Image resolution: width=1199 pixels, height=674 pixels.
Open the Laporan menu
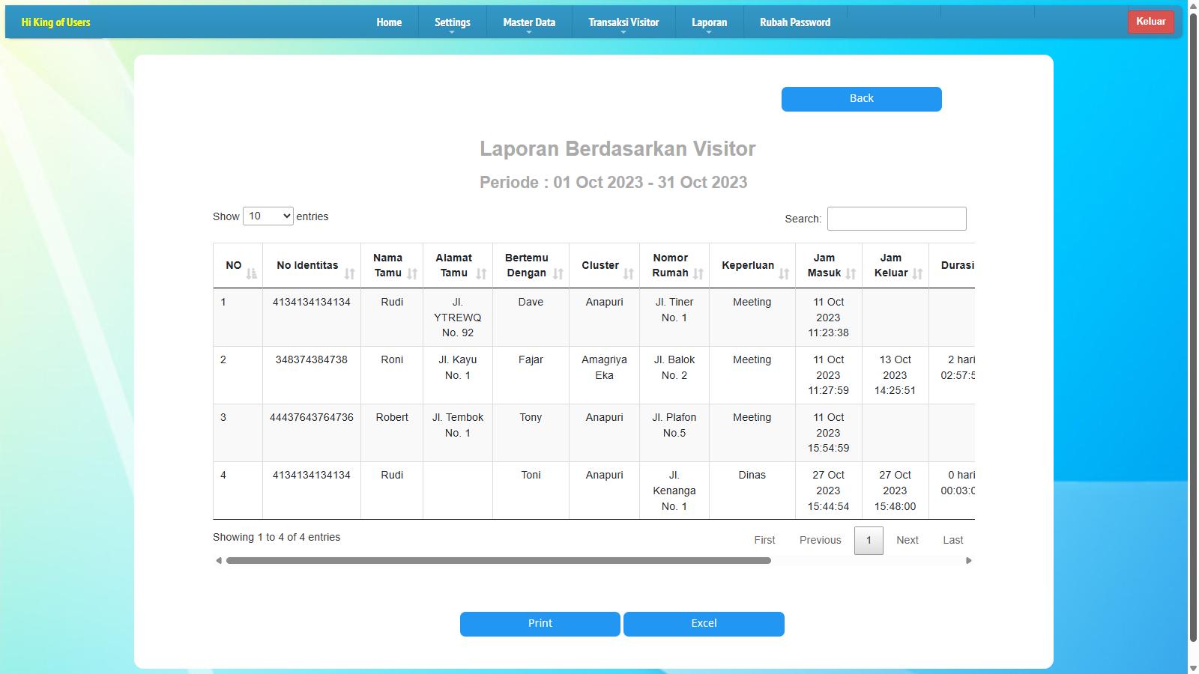(709, 22)
